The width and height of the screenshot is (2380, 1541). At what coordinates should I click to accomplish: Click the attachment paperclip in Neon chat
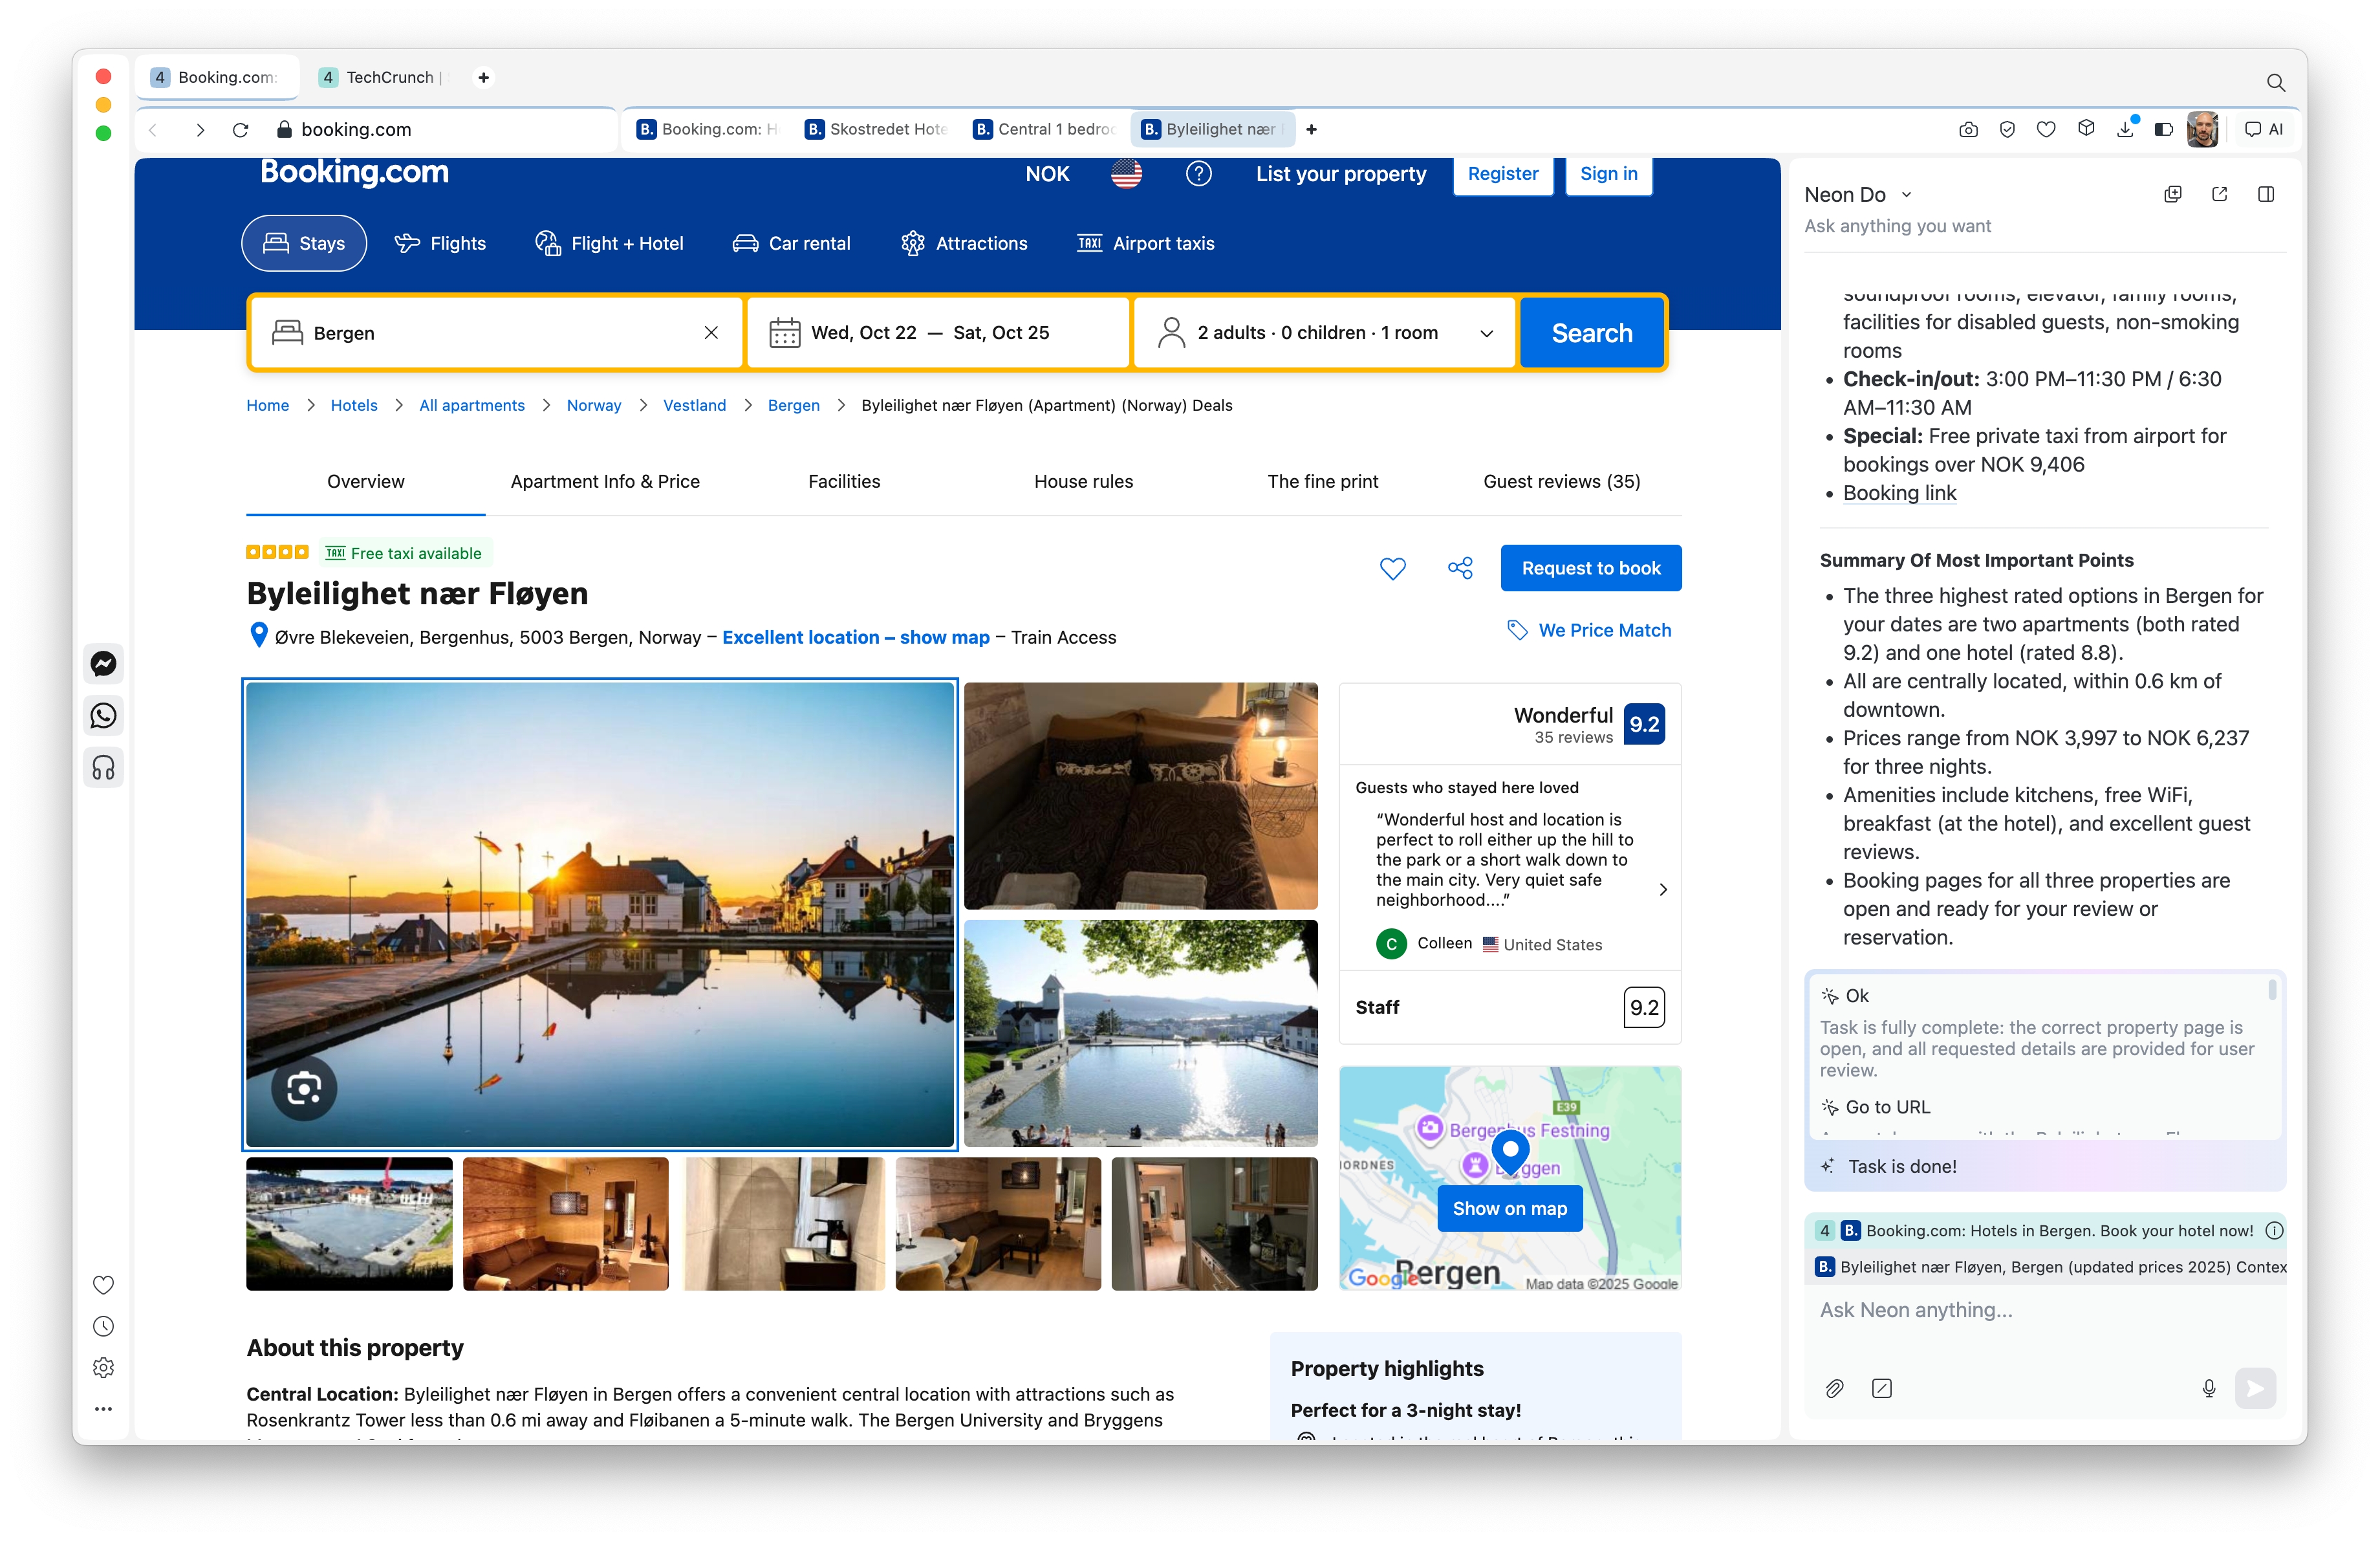click(1834, 1388)
